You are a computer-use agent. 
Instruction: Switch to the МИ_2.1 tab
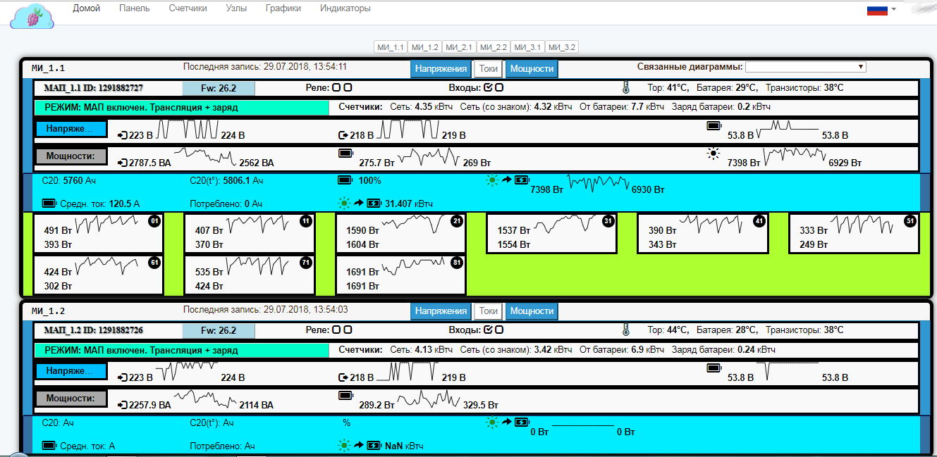[459, 47]
